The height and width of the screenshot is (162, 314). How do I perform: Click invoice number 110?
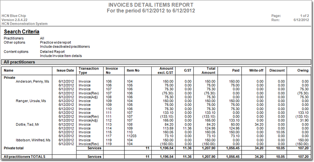(x=109, y=109)
